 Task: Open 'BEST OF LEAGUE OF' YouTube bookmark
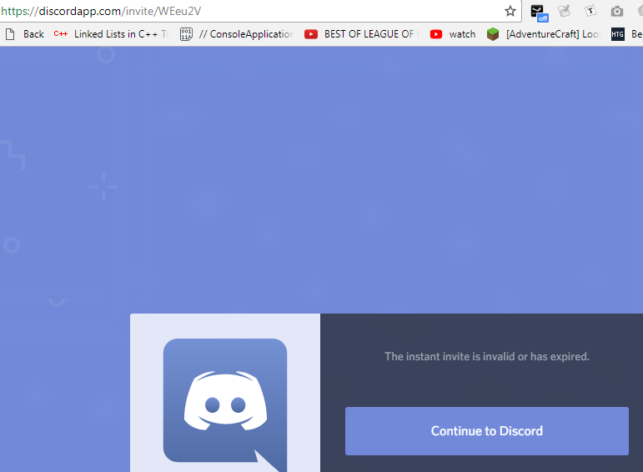coord(362,34)
